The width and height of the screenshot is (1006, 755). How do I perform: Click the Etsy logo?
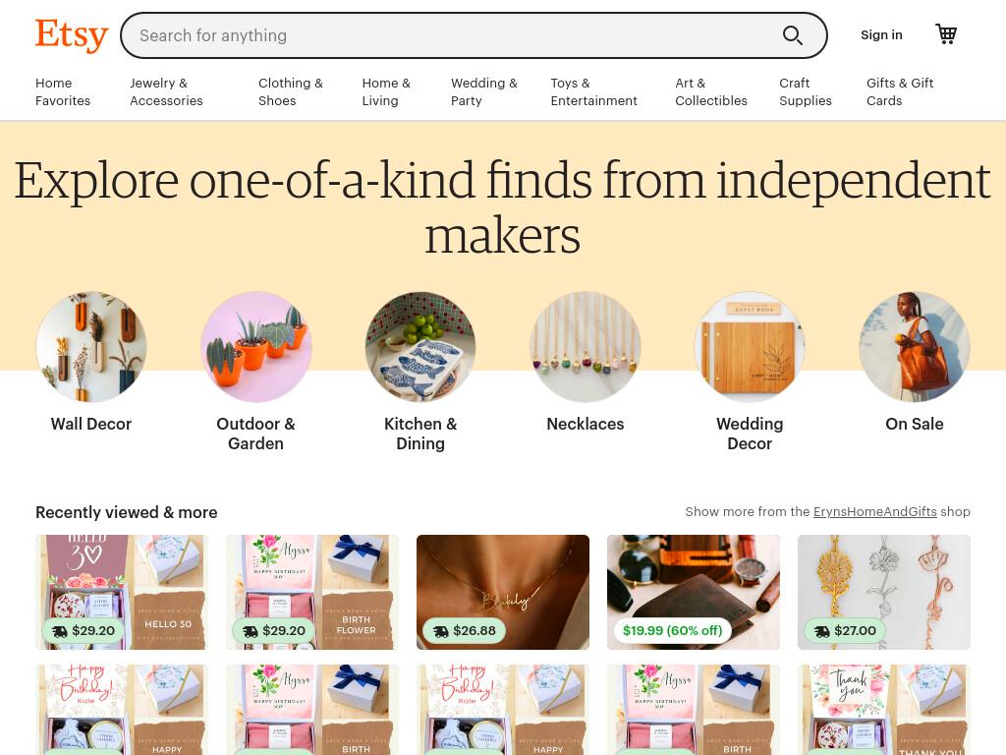[x=71, y=35]
